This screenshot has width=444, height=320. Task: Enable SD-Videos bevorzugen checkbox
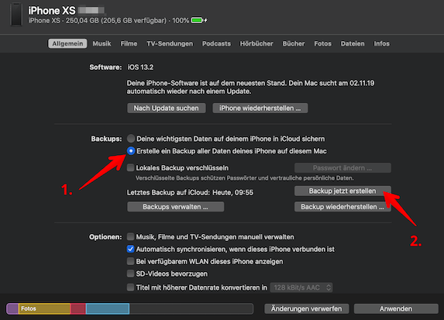point(130,274)
